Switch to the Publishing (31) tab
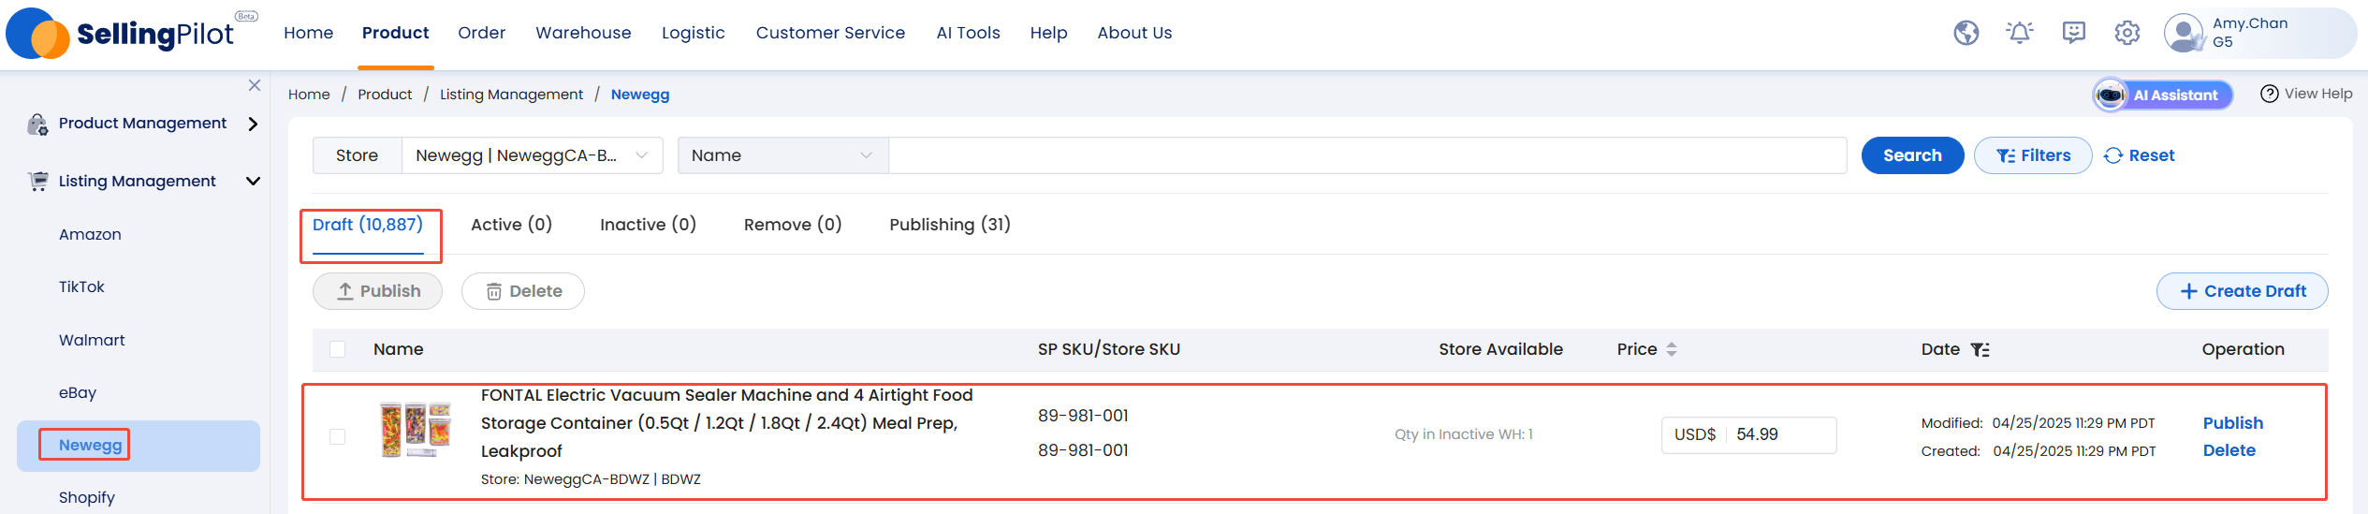 pos(950,225)
